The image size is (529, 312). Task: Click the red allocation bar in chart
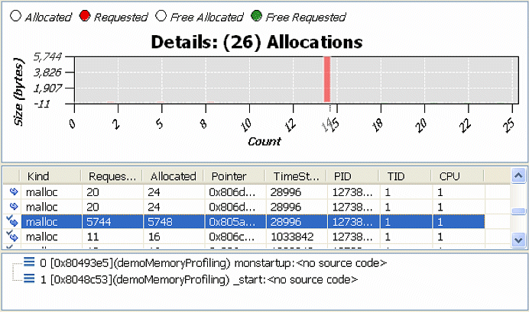[326, 78]
